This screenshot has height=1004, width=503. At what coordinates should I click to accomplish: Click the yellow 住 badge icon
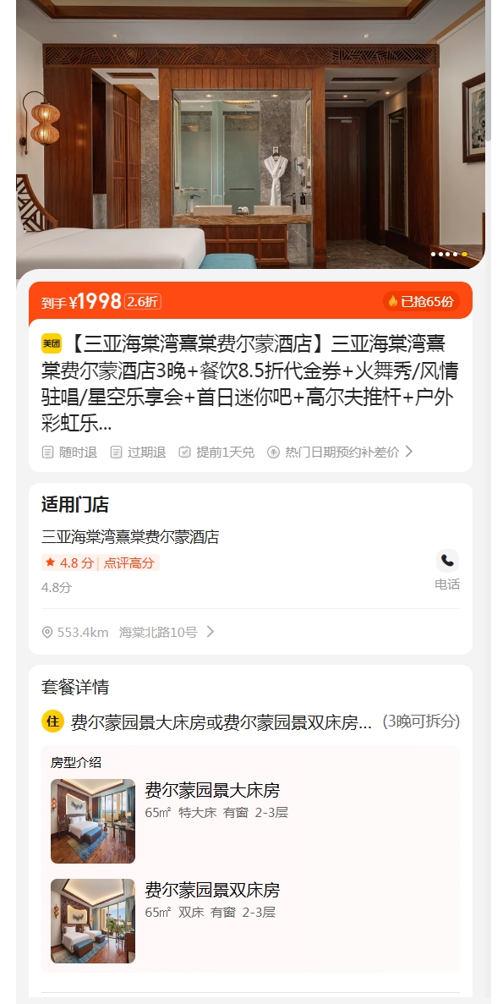(52, 721)
